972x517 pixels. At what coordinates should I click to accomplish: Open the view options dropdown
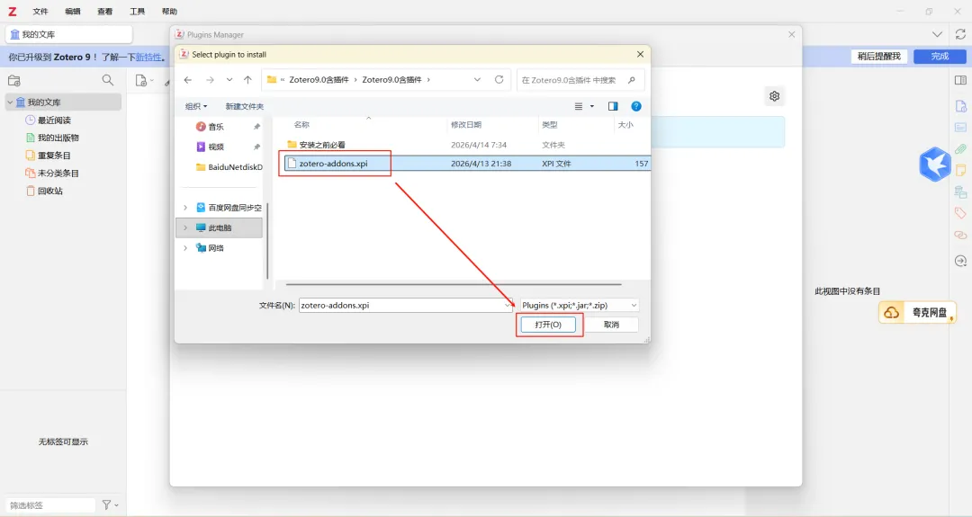pos(592,106)
